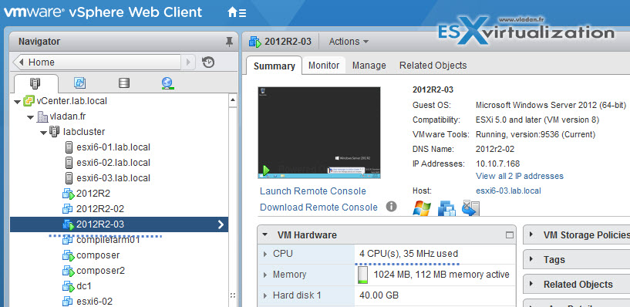The height and width of the screenshot is (307, 630).
Task: Go back to Home in Navigator
Action: click(x=96, y=62)
